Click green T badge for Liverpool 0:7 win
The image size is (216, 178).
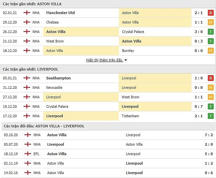click(x=210, y=106)
